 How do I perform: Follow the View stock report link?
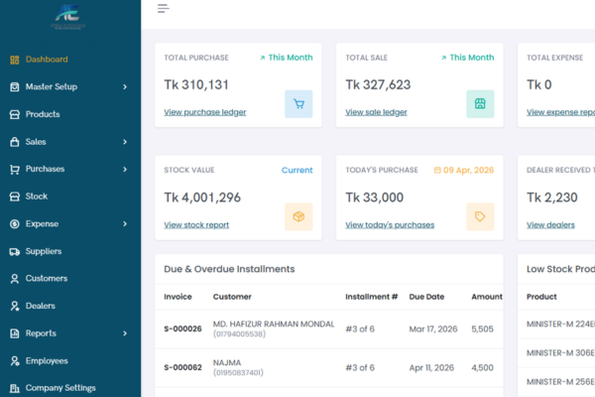[196, 225]
